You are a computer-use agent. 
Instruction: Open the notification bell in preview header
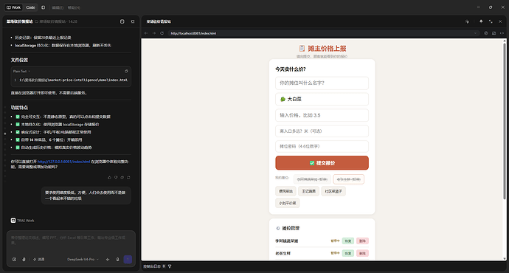point(481,21)
